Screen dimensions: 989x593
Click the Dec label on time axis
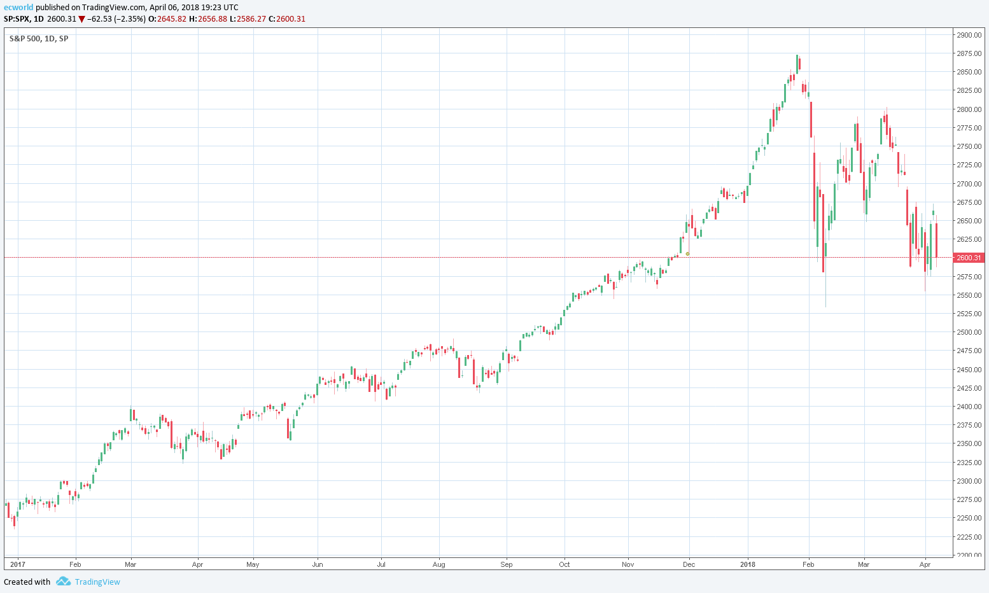(x=689, y=564)
